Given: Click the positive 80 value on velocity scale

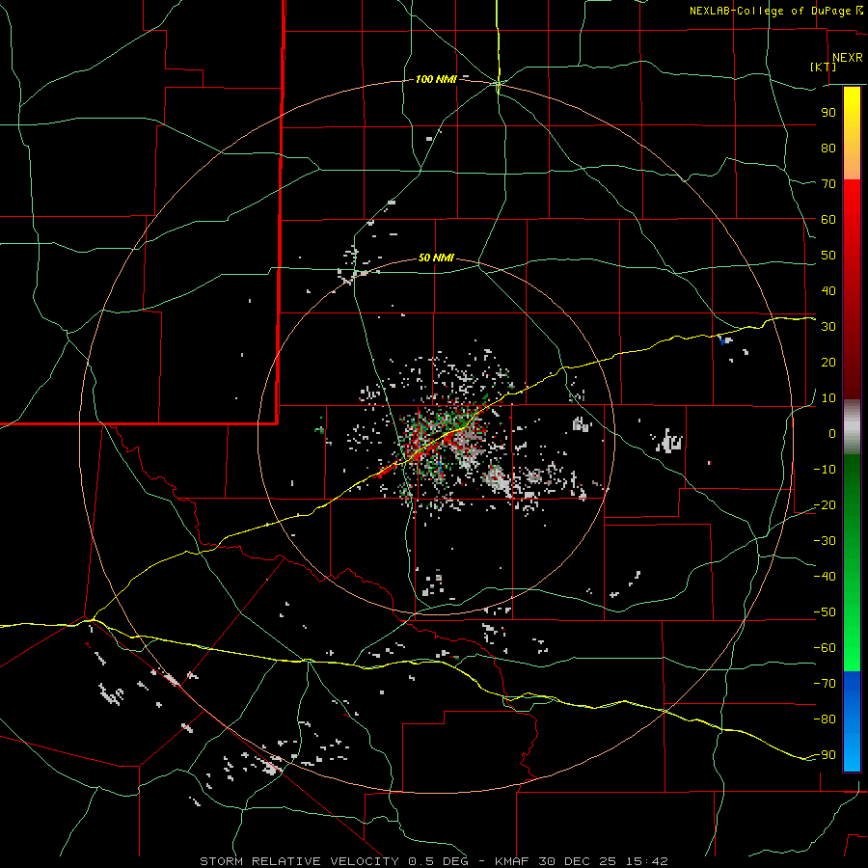Looking at the screenshot, I should click(x=828, y=149).
